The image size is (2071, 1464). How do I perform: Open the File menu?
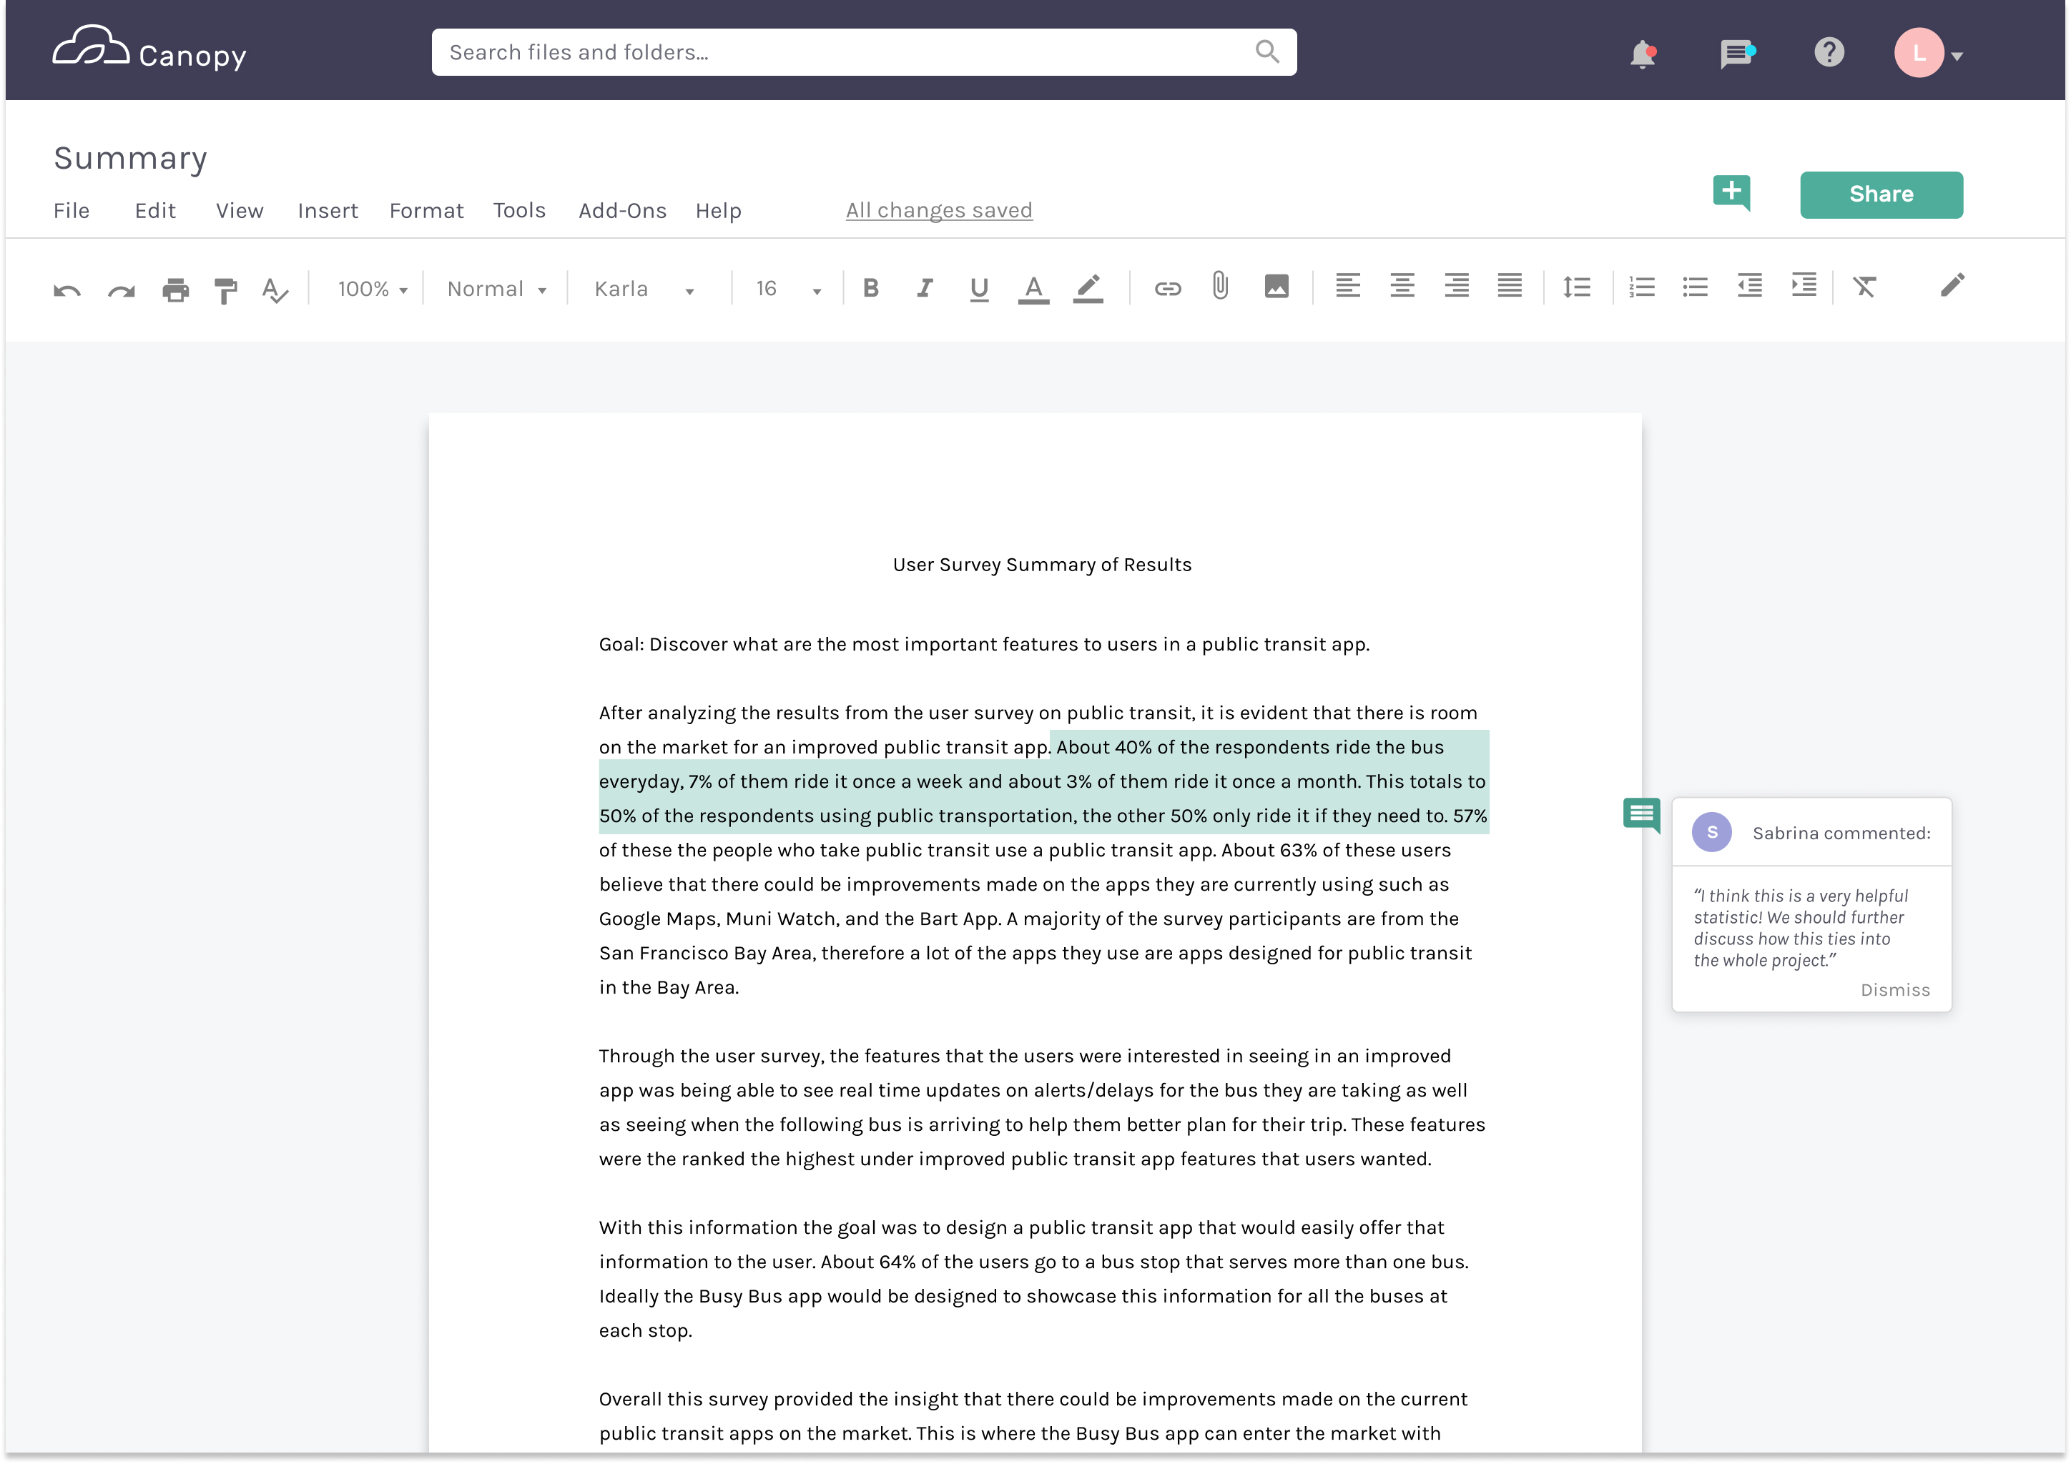(x=72, y=210)
